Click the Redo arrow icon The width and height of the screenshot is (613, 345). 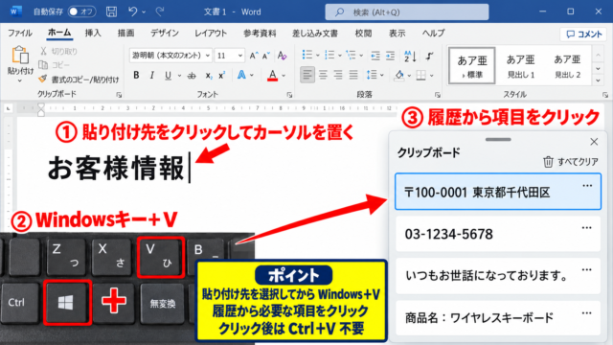(x=160, y=11)
